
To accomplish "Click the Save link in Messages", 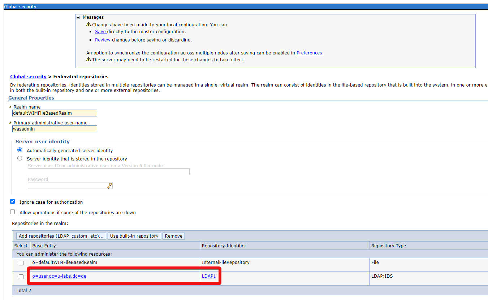I will 100,32.
